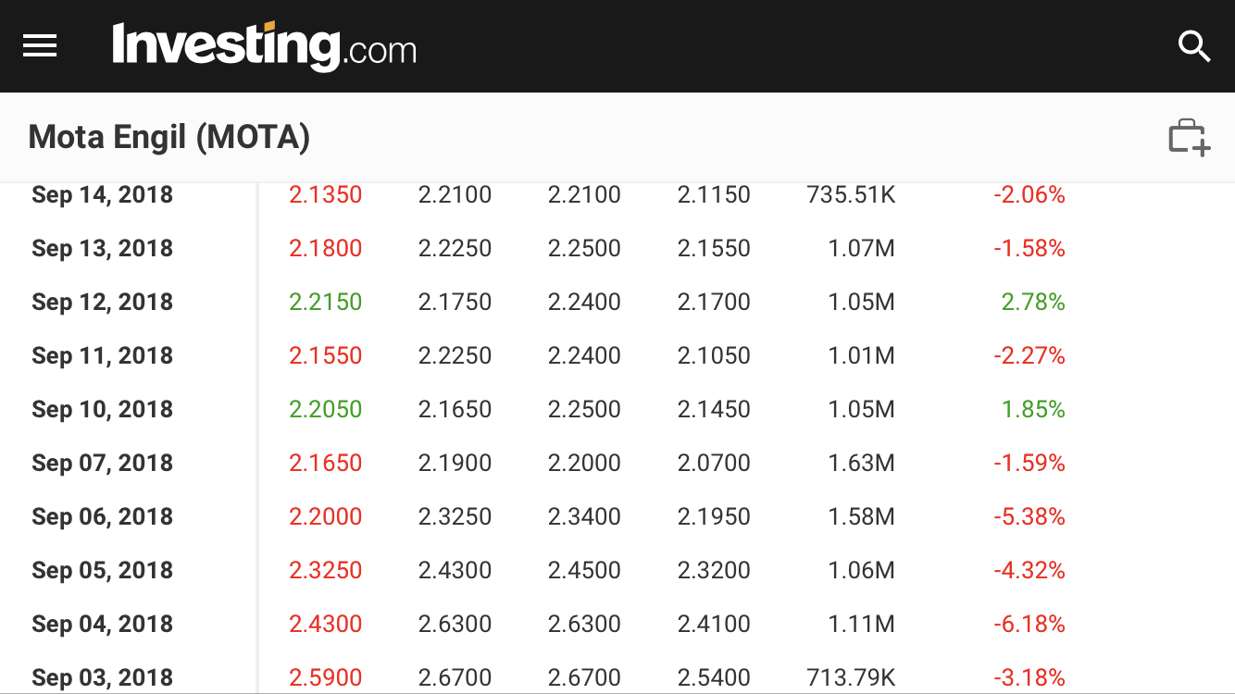Select the Sep 11, 2018 row date
This screenshot has width=1235, height=694.
[102, 356]
